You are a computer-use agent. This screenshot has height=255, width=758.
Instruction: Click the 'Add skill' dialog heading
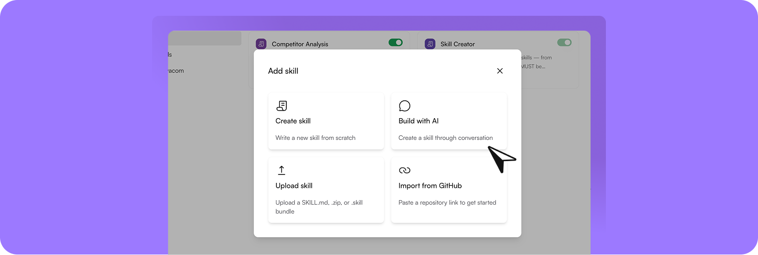[283, 71]
